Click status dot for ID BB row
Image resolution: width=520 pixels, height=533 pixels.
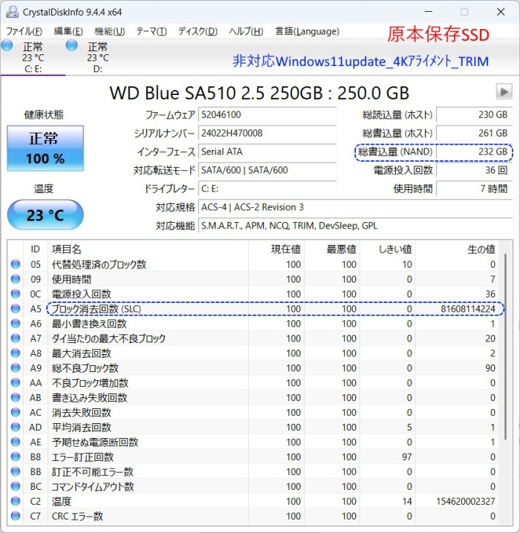16,471
